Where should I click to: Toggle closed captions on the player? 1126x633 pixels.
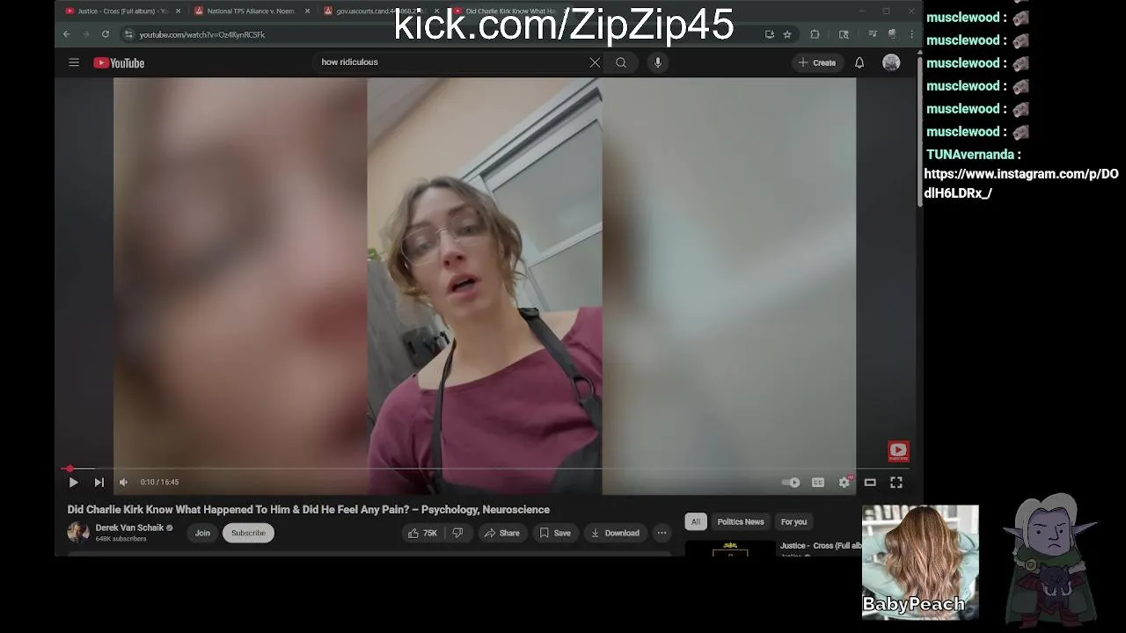(x=818, y=482)
